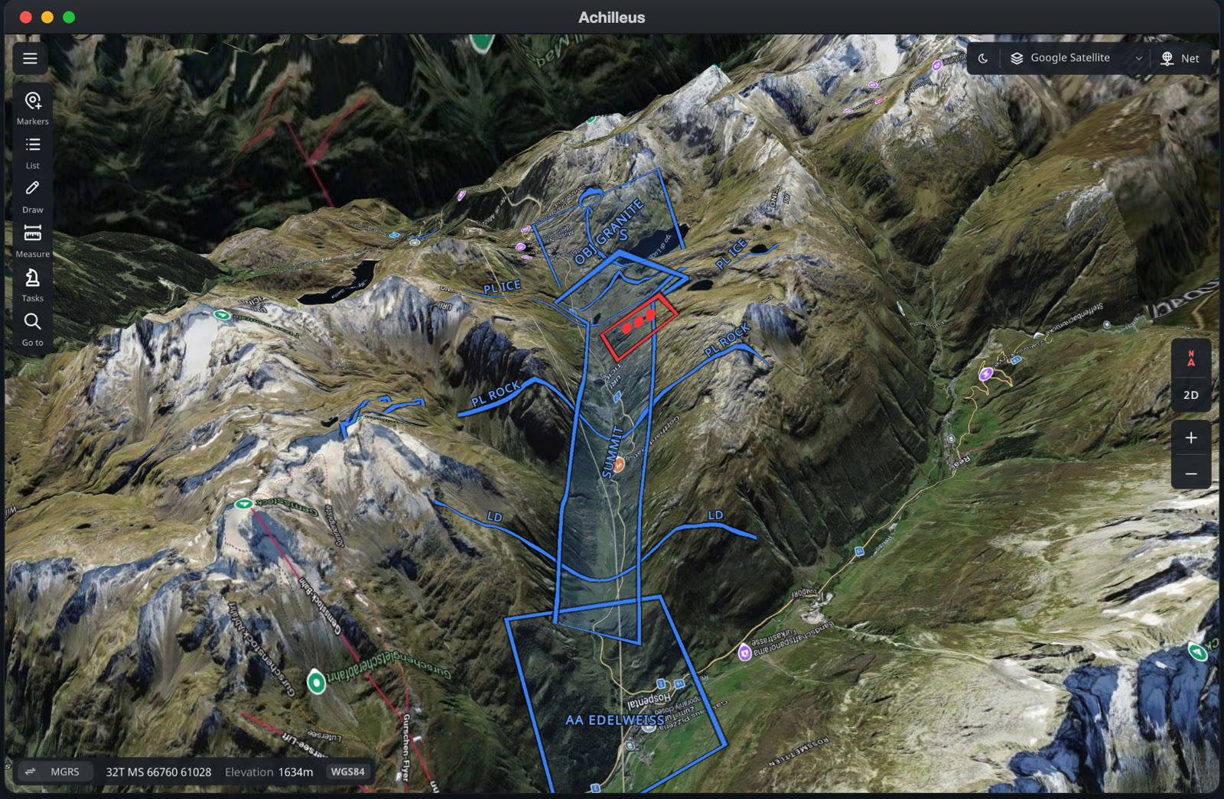Screen dimensions: 1224x799
Task: Click purple marker by Landschaftsspannorama label
Action: click(744, 653)
